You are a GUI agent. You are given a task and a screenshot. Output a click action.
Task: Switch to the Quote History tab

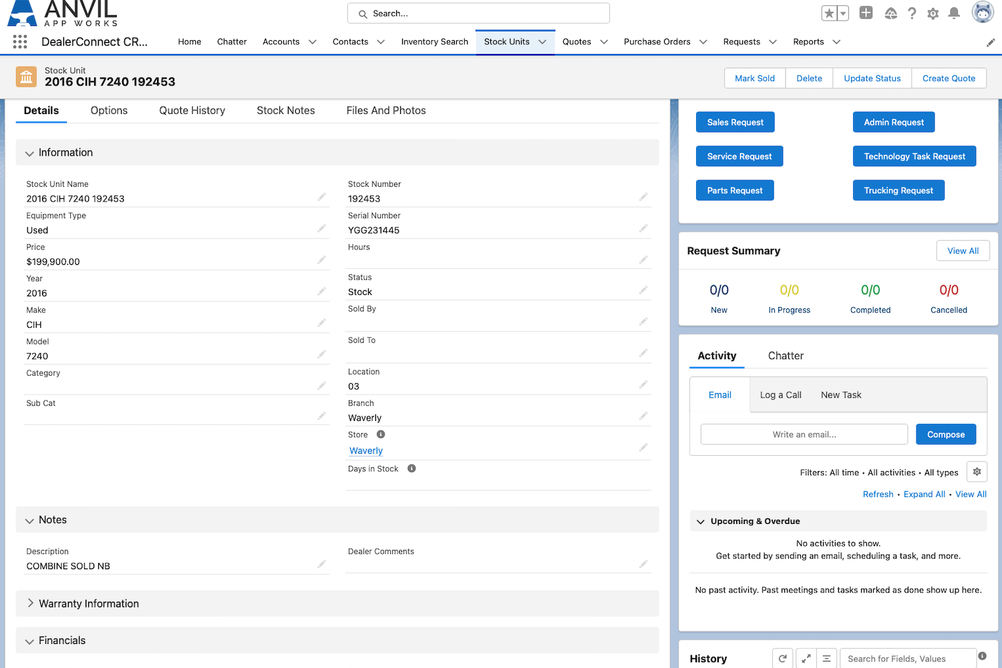(x=192, y=111)
